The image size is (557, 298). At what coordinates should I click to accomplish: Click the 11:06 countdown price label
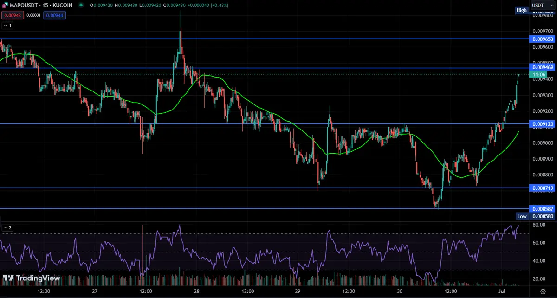pos(539,74)
